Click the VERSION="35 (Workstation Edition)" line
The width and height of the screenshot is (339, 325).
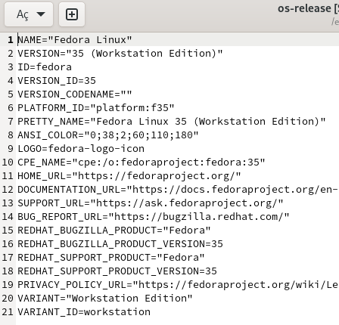pos(120,54)
